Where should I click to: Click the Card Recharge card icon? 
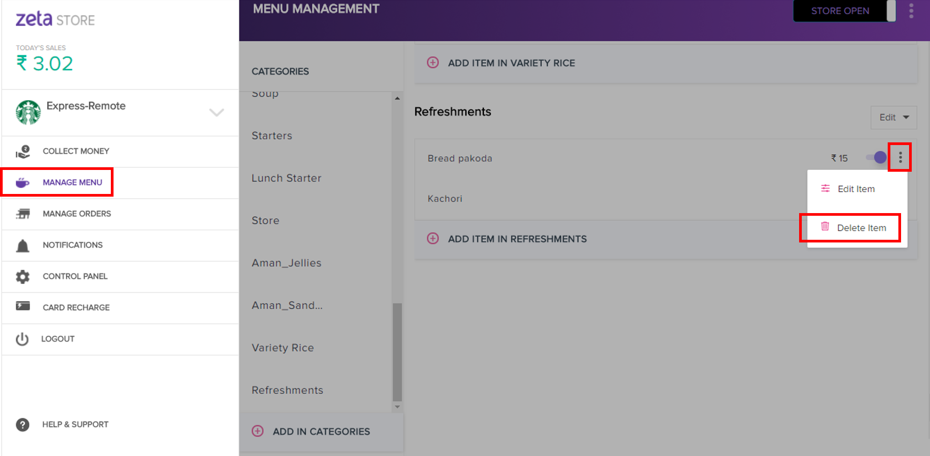pos(23,306)
